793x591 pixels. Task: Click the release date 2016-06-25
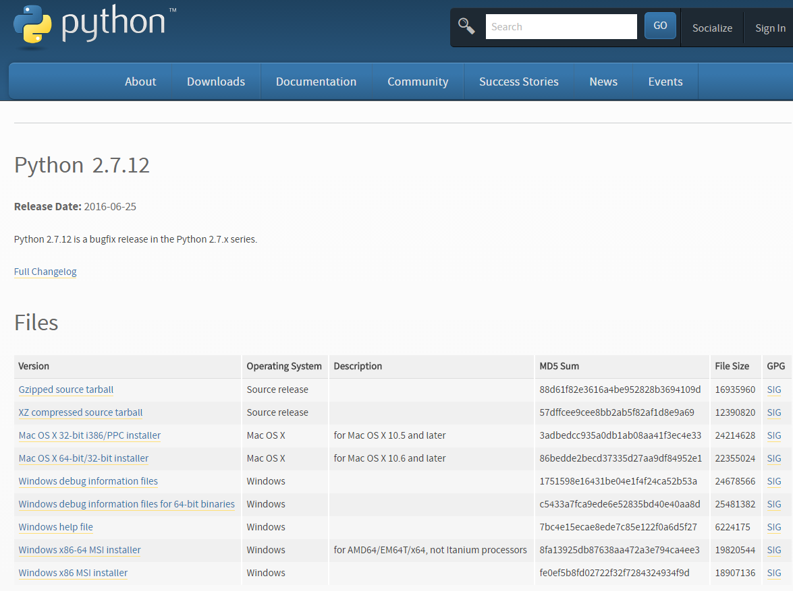[110, 206]
